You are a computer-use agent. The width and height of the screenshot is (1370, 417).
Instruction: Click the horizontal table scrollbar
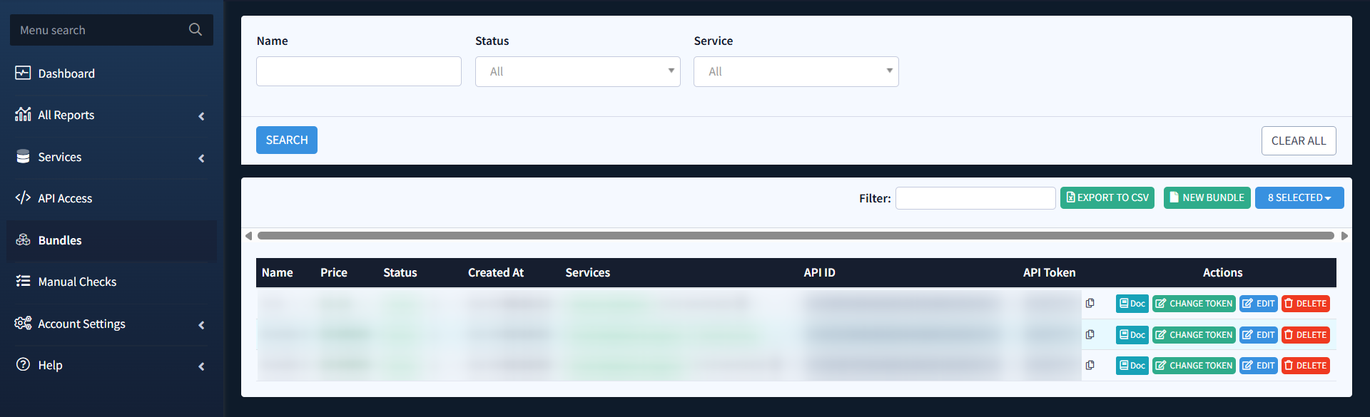tap(795, 236)
